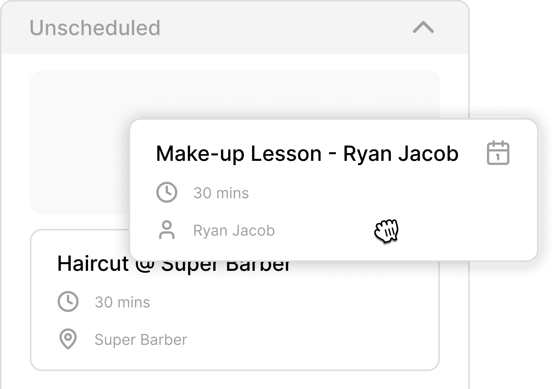
Task: Click the upward arrow to hide unscheduled items
Action: 423,28
